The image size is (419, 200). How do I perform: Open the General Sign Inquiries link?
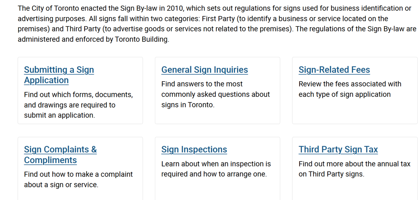(205, 70)
